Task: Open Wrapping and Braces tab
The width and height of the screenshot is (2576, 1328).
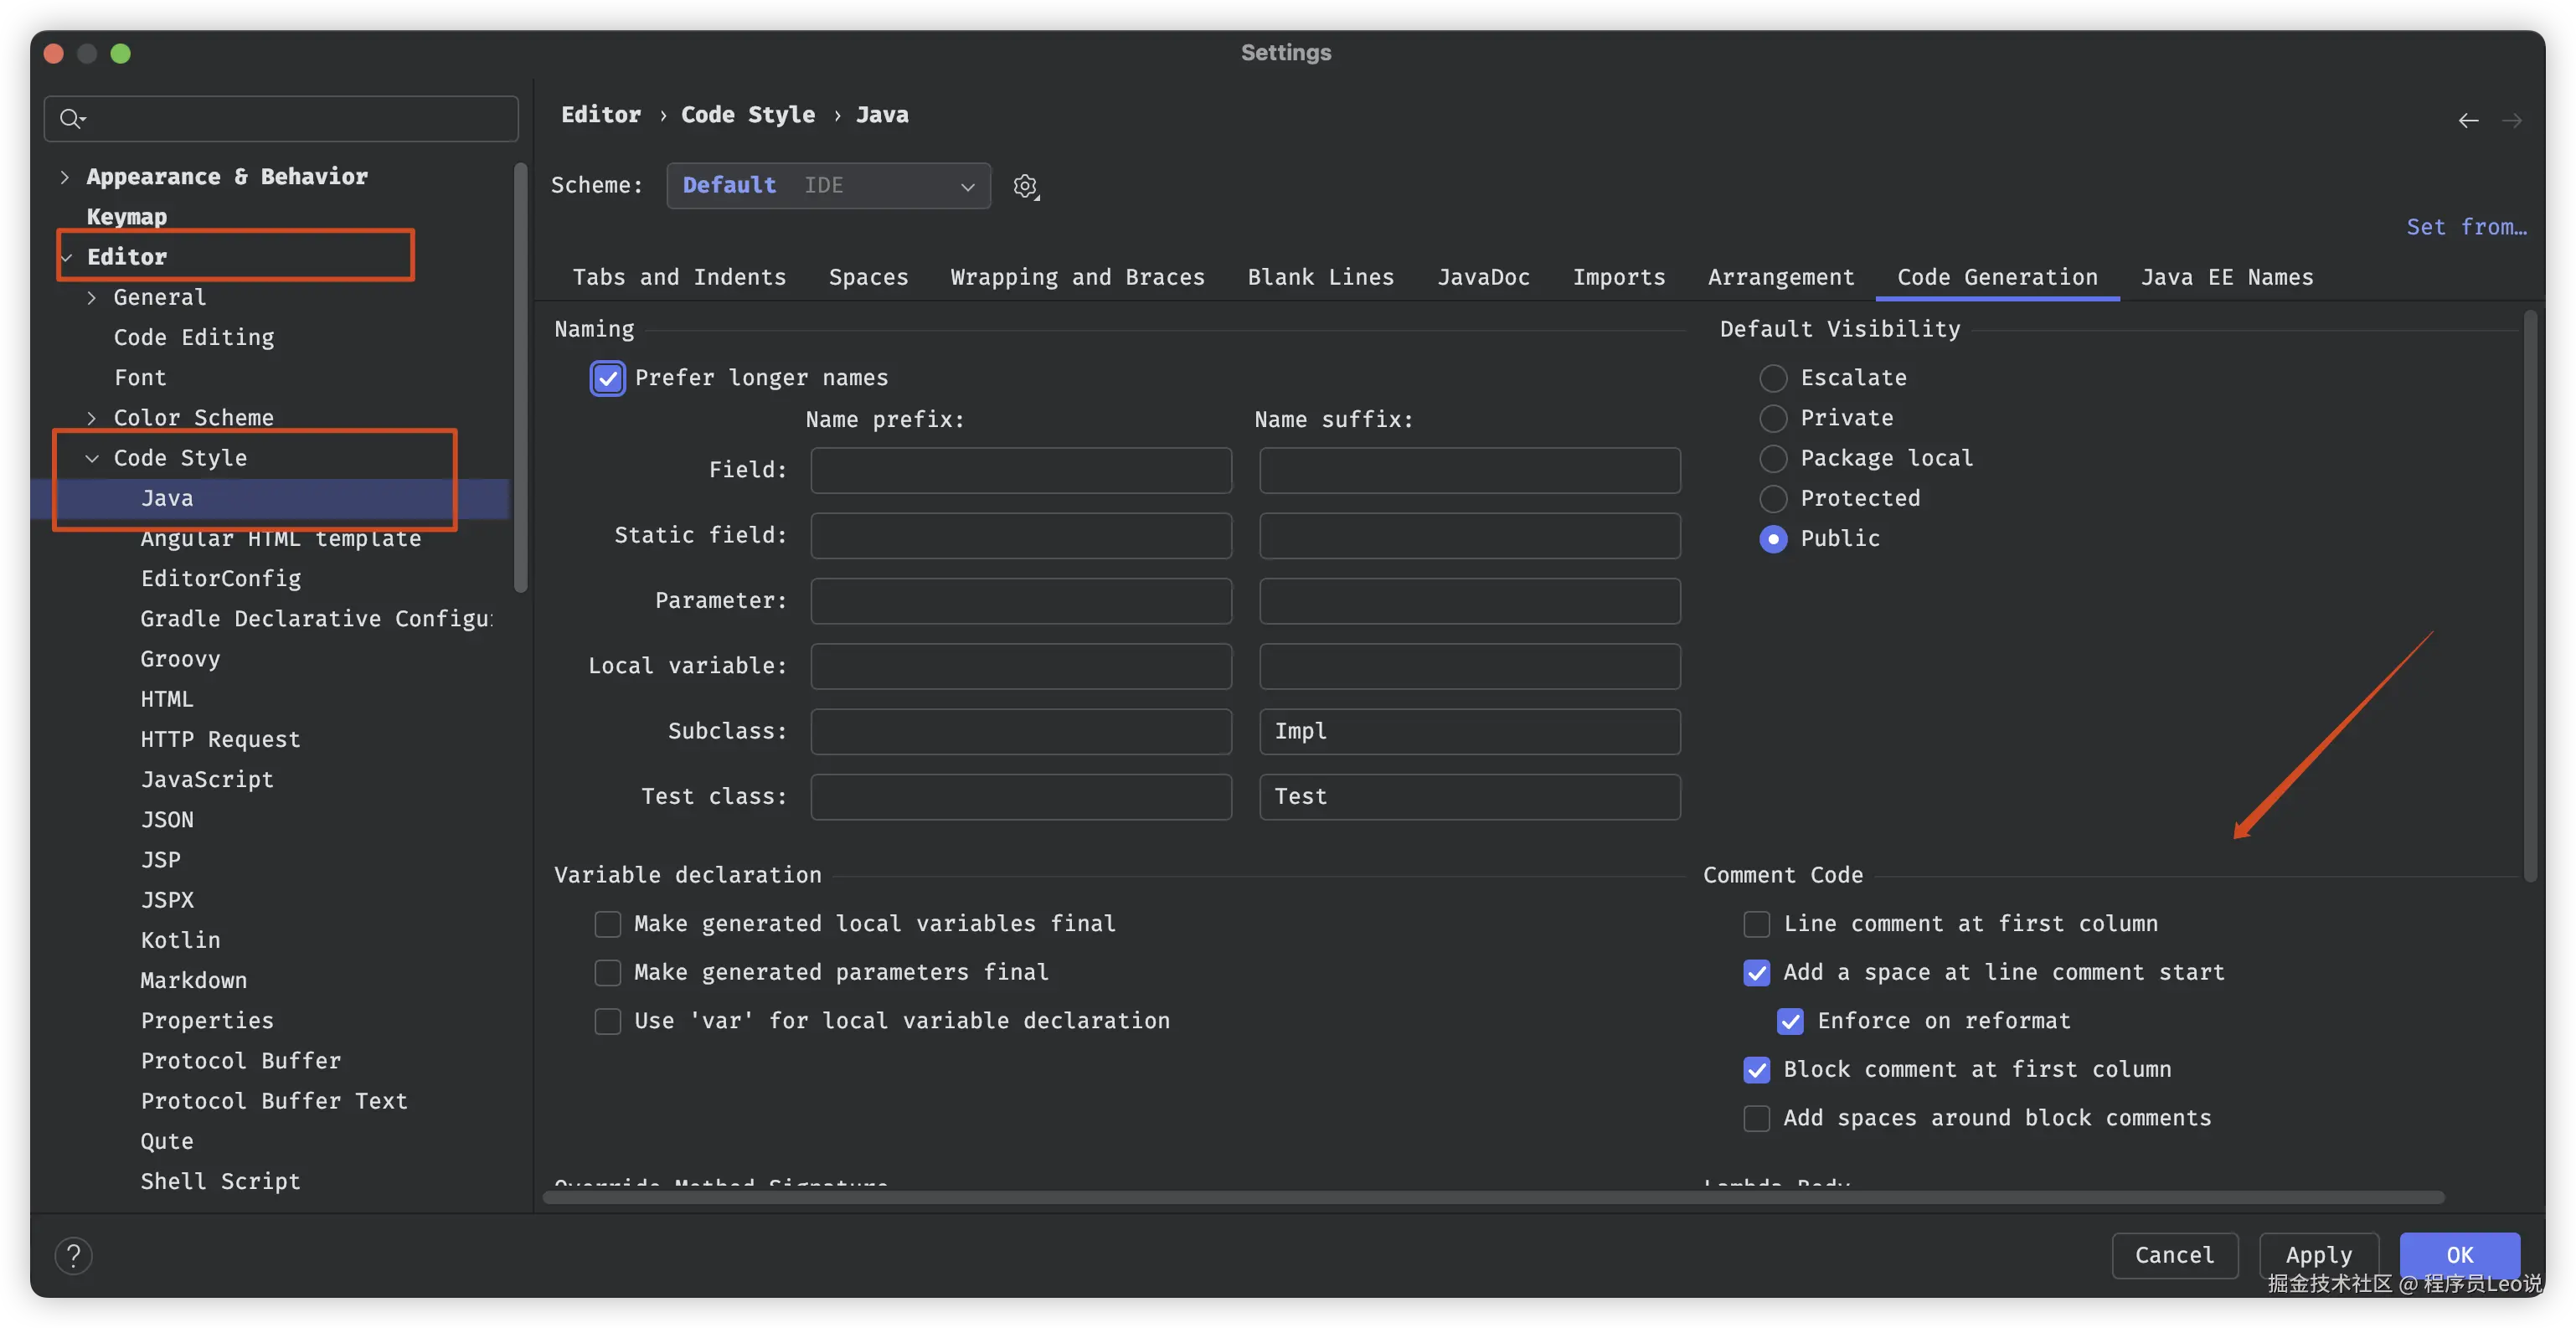Action: coord(1077,277)
